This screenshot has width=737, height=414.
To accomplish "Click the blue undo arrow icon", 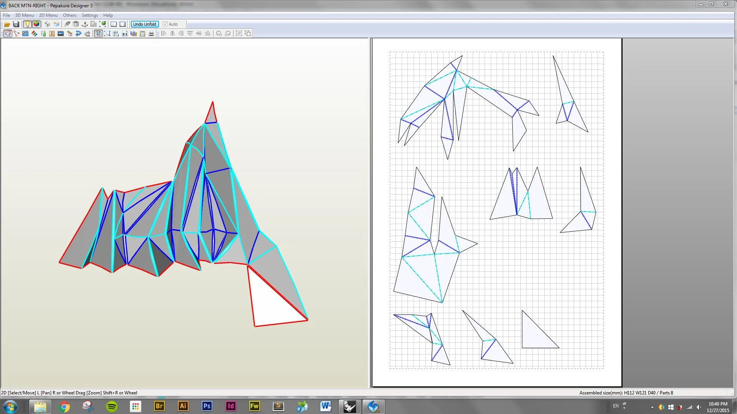I will point(78,33).
